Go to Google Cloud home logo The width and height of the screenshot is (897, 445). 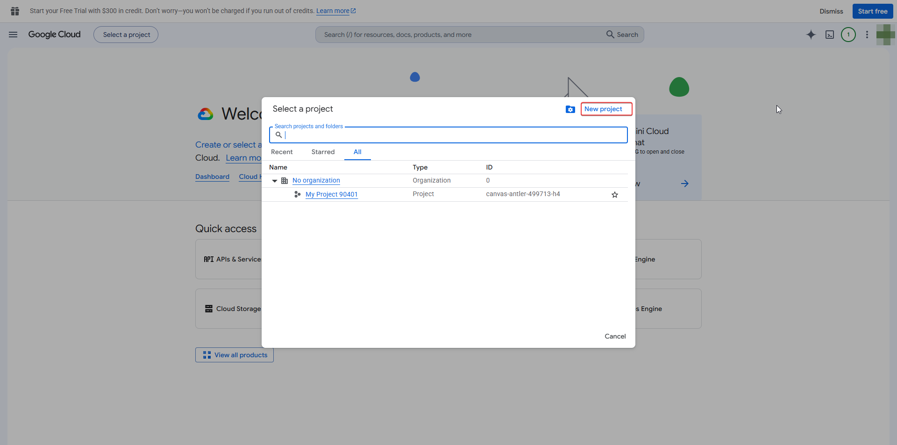(54, 35)
